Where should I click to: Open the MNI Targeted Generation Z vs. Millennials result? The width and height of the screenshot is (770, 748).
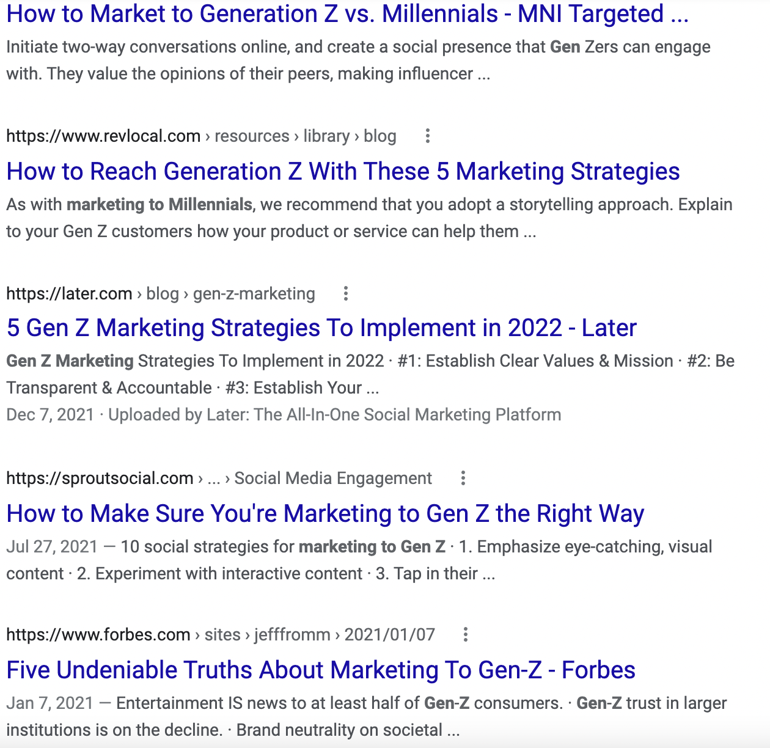coord(347,14)
